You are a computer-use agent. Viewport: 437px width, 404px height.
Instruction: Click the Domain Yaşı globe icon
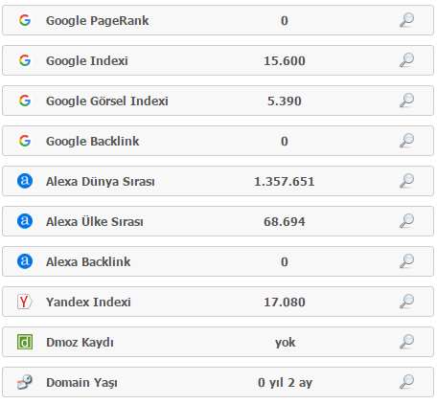25,382
